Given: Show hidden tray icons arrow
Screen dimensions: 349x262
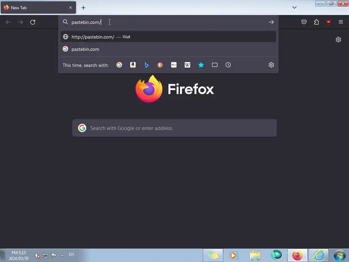Looking at the screenshot, I should click(62, 256).
